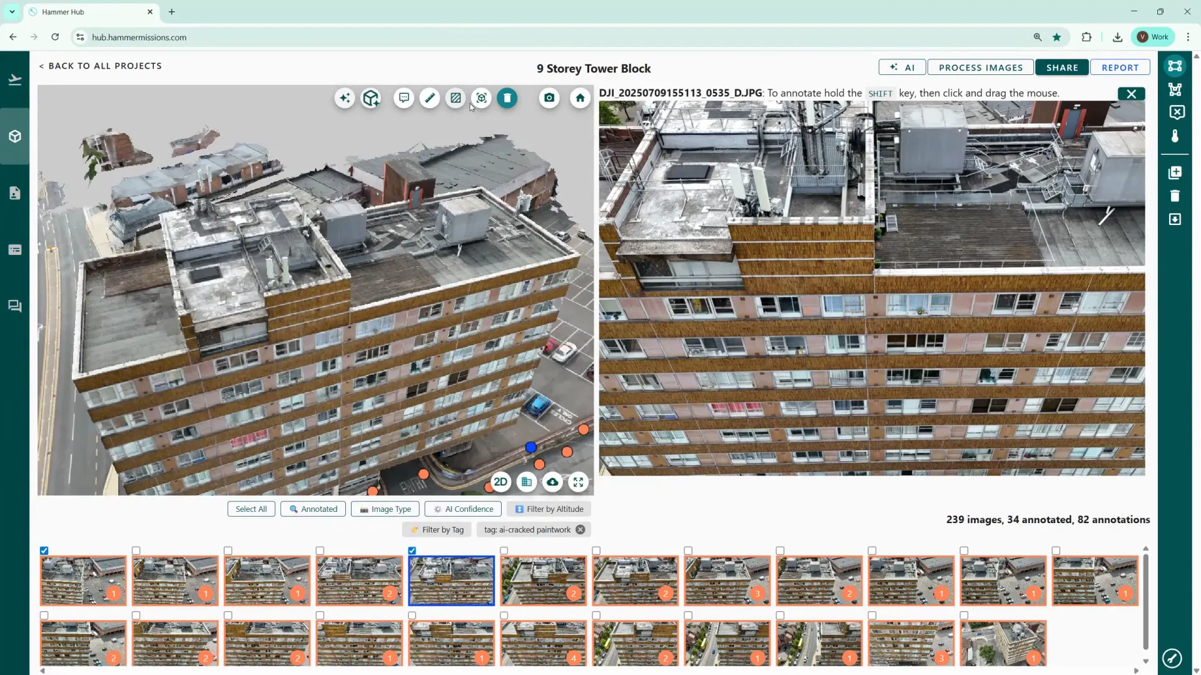This screenshot has width=1201, height=675.
Task: Remove the ai-cracked paintwork tag filter
Action: (x=580, y=529)
